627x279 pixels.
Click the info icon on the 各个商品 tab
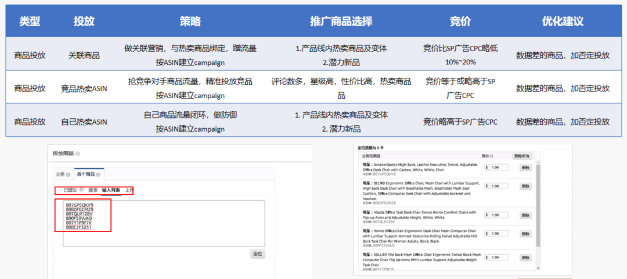98,175
